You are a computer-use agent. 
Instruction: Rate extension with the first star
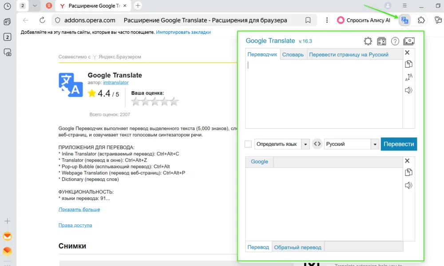[x=135, y=101]
